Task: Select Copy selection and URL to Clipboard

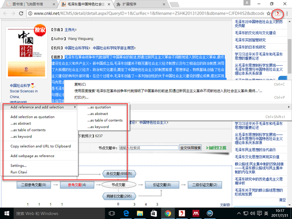Action: pos(40,146)
